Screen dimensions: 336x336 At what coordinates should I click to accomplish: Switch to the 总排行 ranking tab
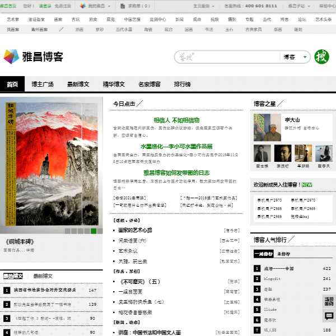(x=283, y=254)
